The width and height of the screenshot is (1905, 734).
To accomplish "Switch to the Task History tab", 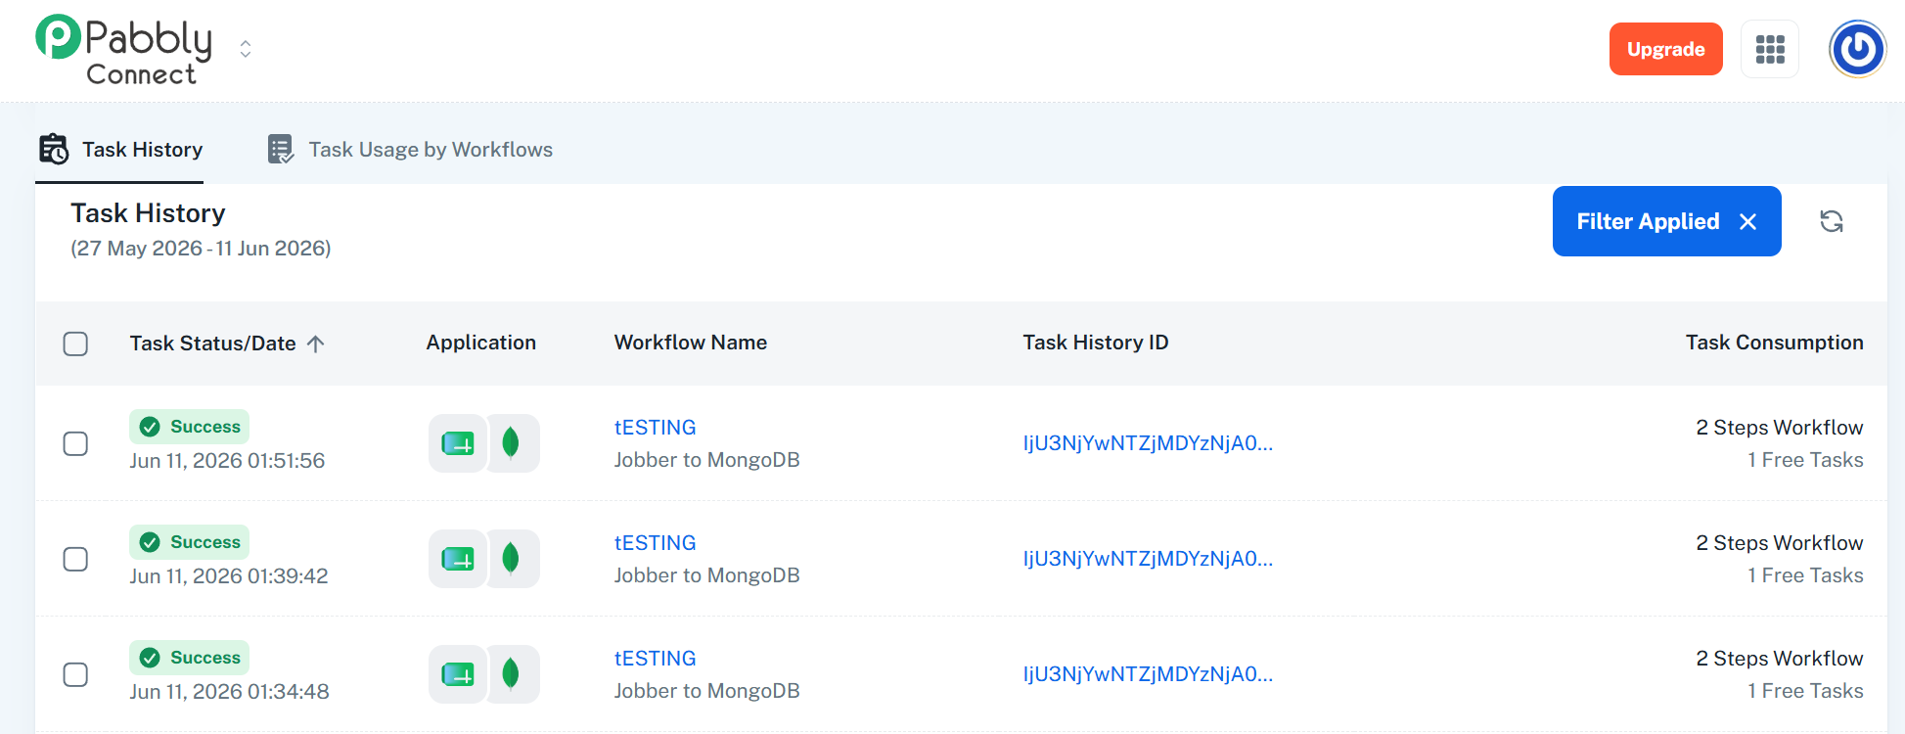I will (120, 150).
